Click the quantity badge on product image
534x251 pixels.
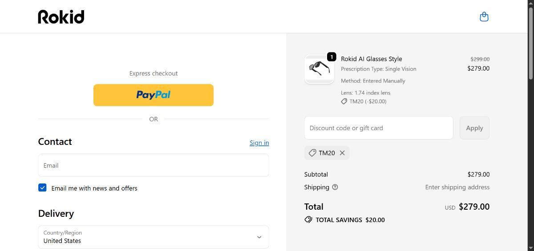(331, 57)
